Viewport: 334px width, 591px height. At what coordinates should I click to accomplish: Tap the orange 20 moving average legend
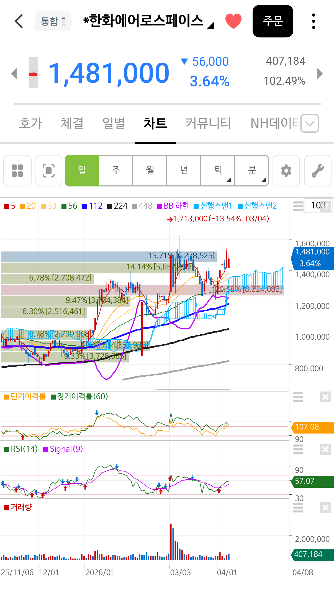tap(28, 206)
